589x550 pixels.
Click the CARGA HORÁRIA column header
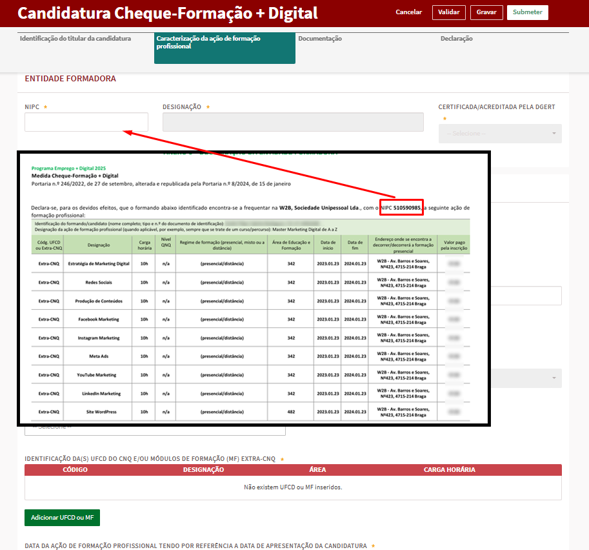pos(449,470)
